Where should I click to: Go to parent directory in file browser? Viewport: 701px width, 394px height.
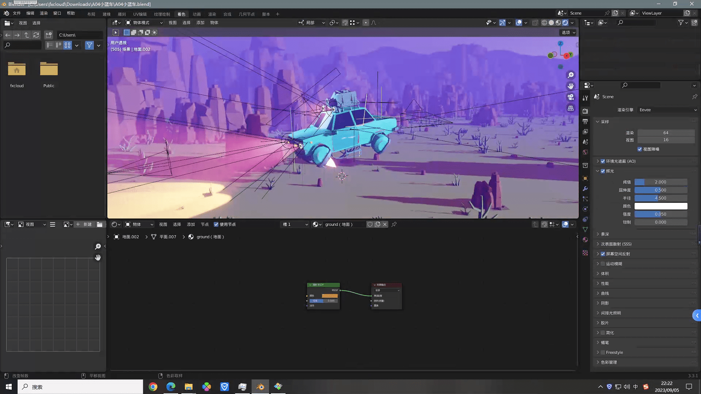pyautogui.click(x=27, y=35)
